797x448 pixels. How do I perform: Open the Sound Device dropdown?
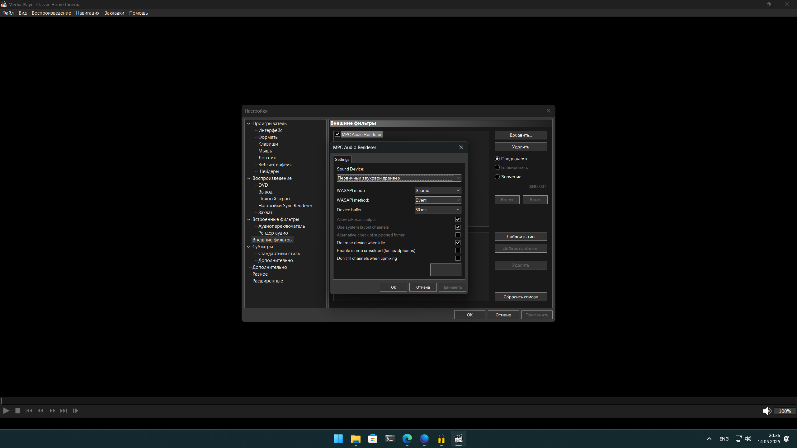458,178
